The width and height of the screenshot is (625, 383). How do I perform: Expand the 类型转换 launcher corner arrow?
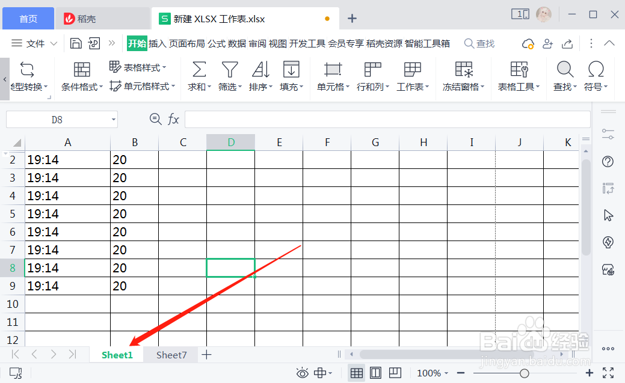click(x=49, y=97)
